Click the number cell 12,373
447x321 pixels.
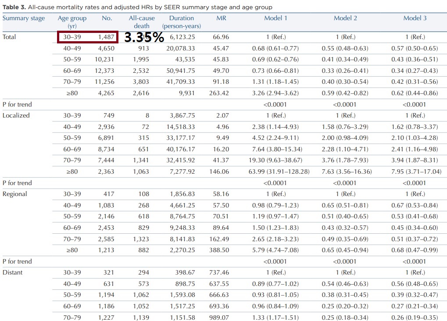point(104,71)
